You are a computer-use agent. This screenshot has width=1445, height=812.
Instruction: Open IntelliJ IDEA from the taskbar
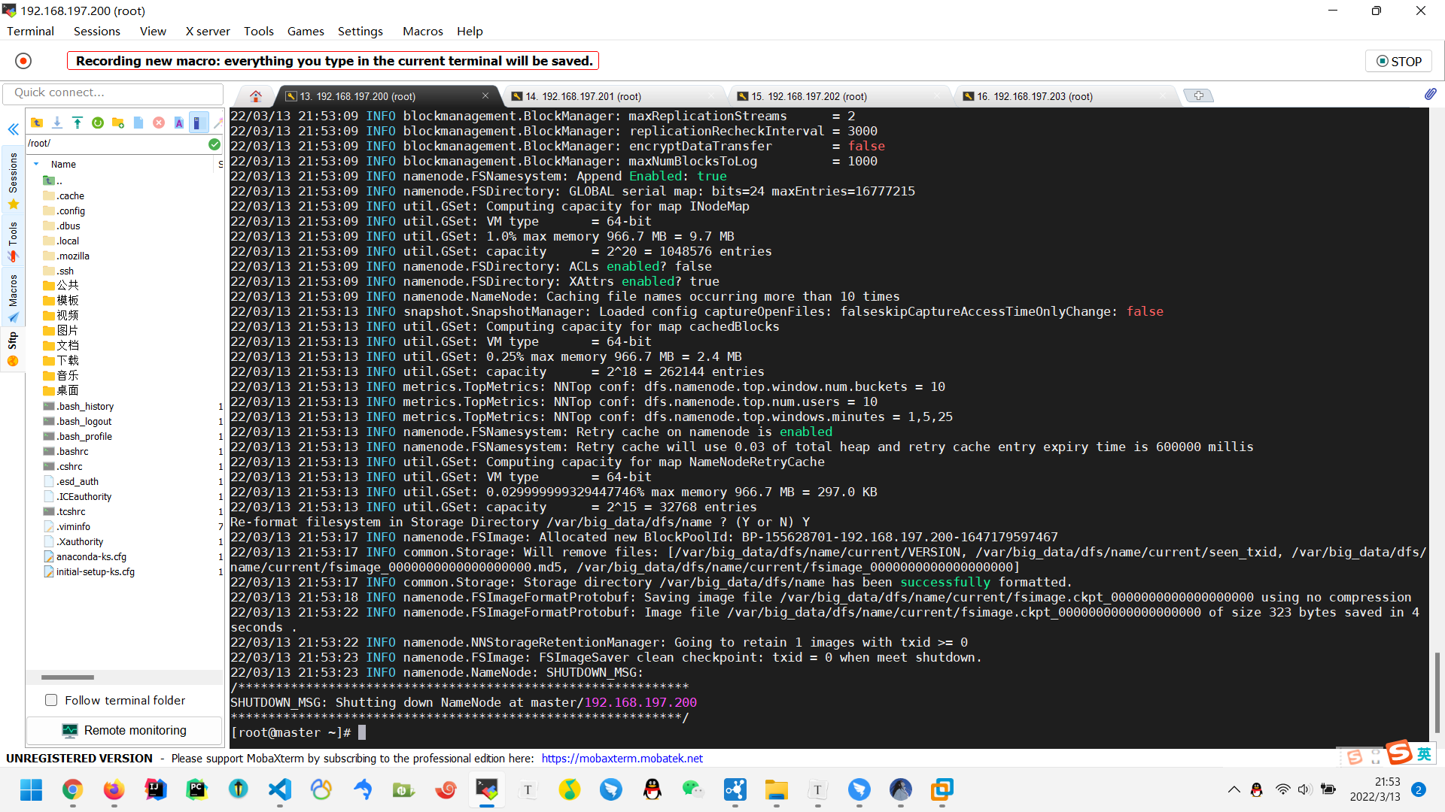coord(155,789)
